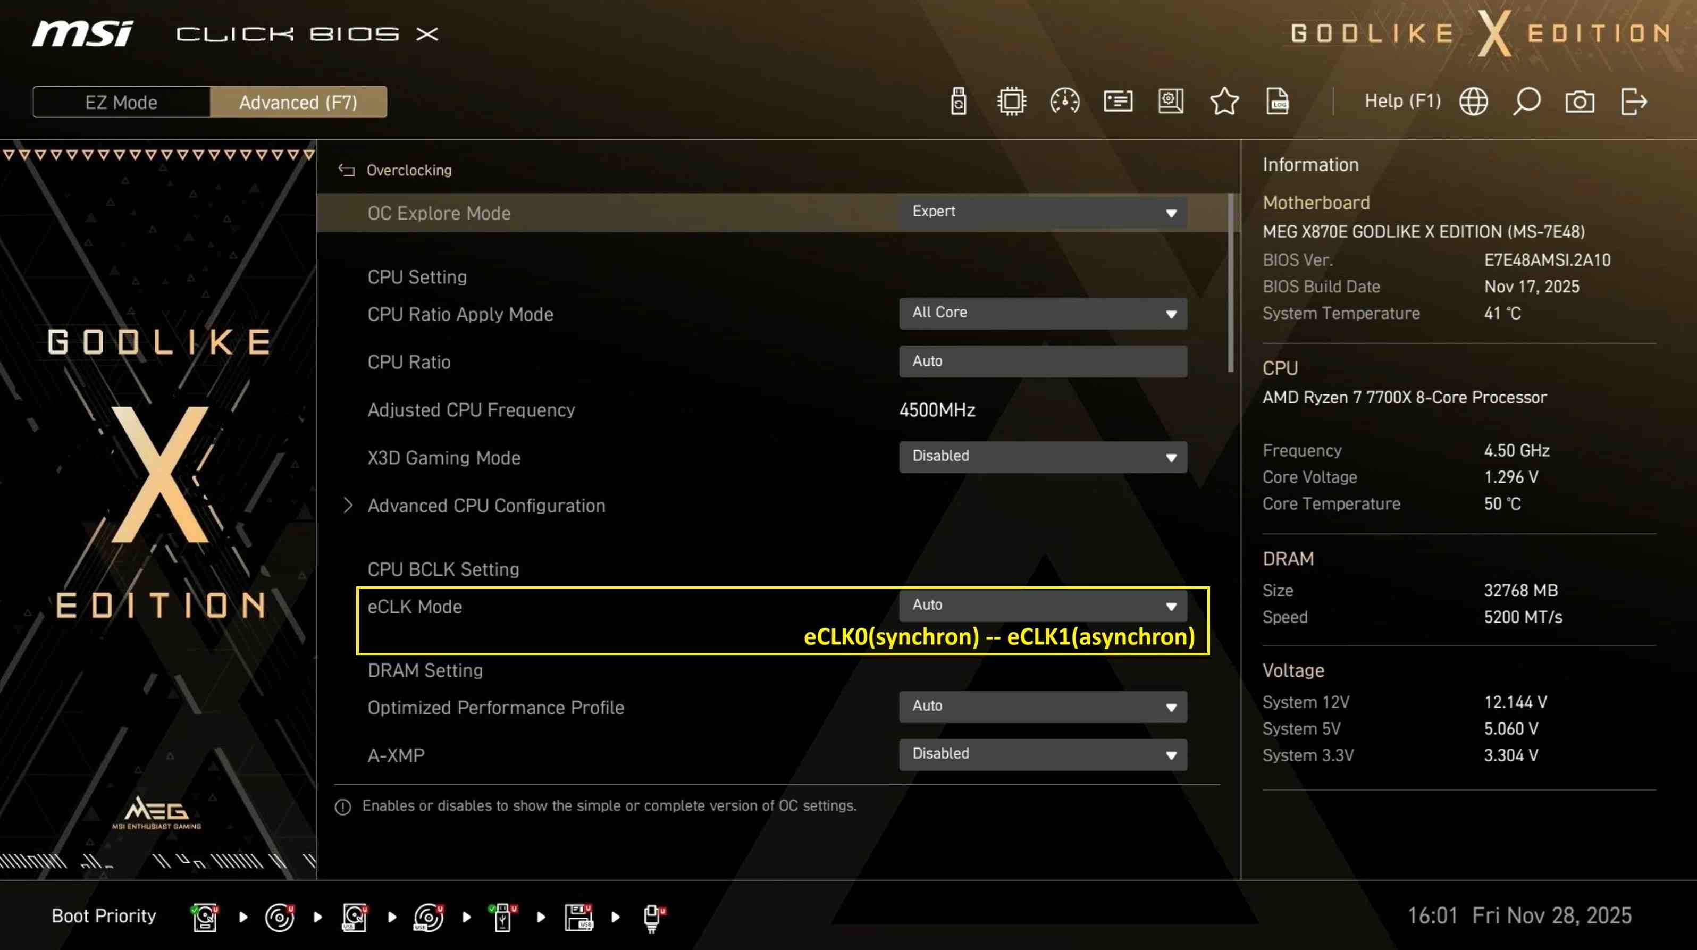Click the exit door icon
The height and width of the screenshot is (950, 1697).
(x=1633, y=102)
